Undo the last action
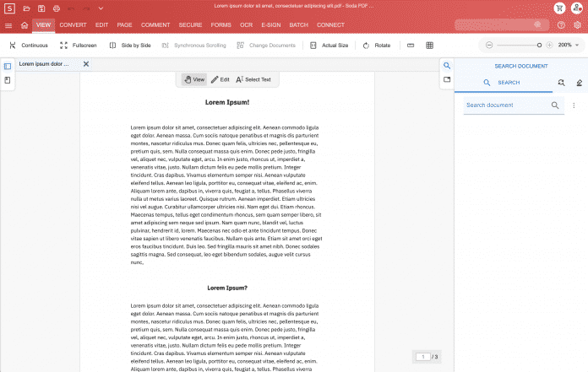 71,8
